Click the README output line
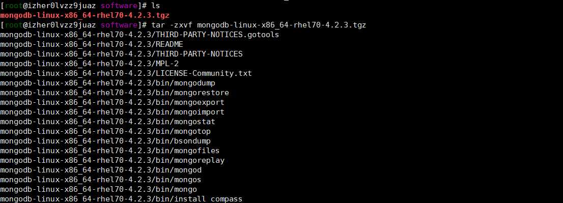Viewport: 563px width, 203px height. [92, 44]
